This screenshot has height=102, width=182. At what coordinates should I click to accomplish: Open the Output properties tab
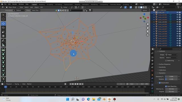coord(152,61)
